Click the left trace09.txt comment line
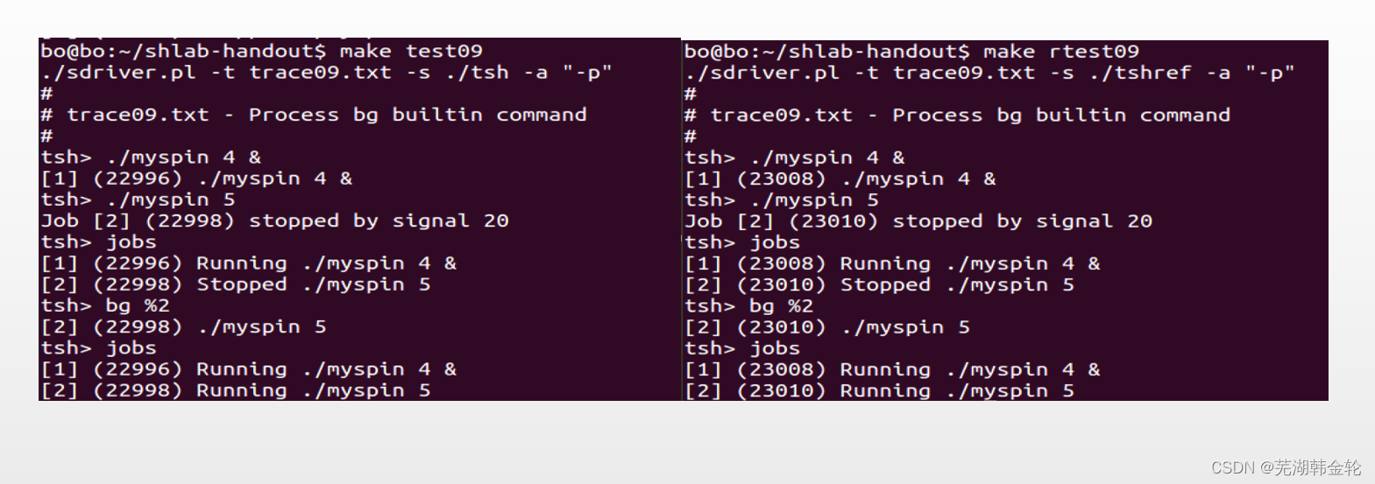1375x484 pixels. tap(314, 115)
